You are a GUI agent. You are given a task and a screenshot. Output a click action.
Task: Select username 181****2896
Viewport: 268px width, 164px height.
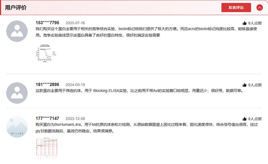click(47, 84)
